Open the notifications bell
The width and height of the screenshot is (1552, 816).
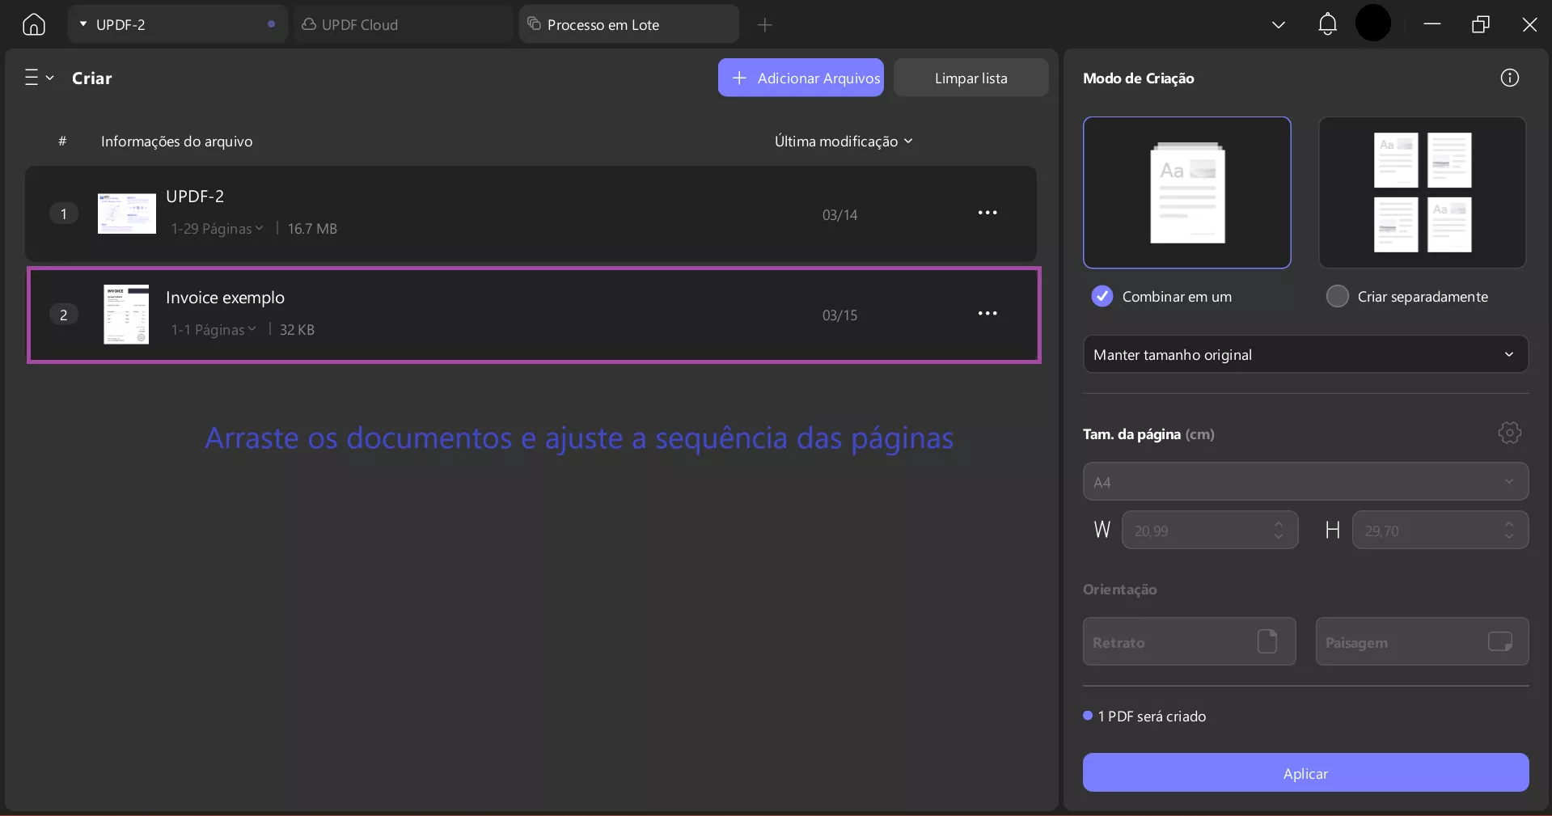point(1327,24)
